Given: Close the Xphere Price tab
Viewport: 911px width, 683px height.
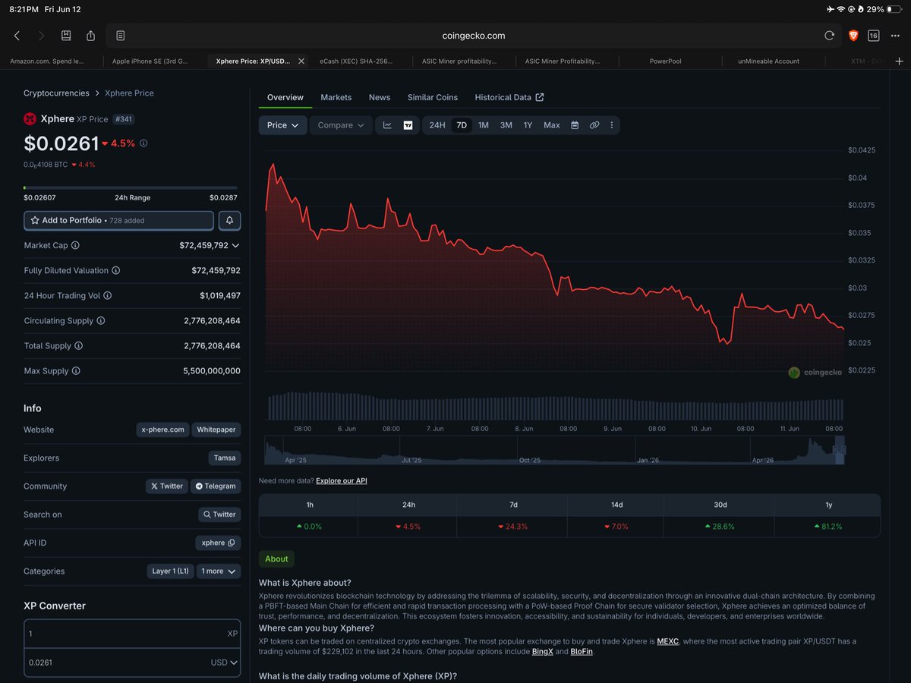Looking at the screenshot, I should [x=301, y=61].
